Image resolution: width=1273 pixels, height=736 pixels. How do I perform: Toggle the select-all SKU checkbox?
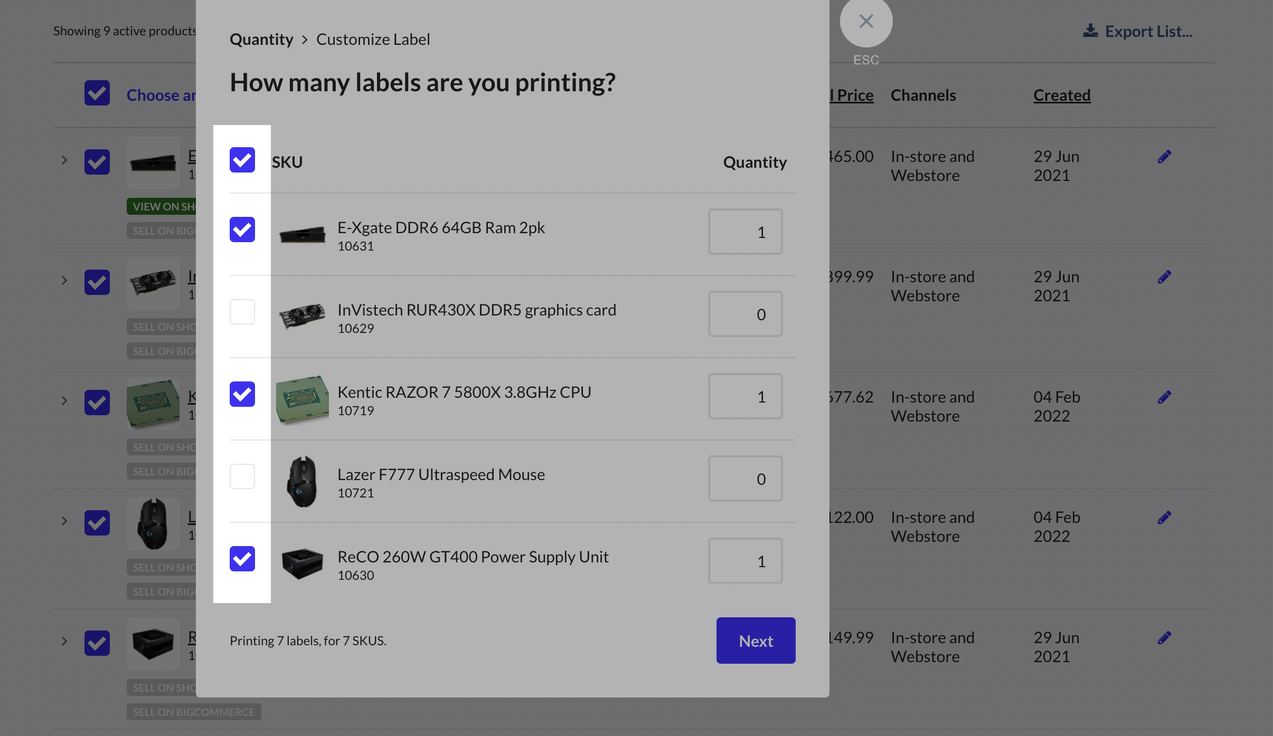[x=242, y=160]
